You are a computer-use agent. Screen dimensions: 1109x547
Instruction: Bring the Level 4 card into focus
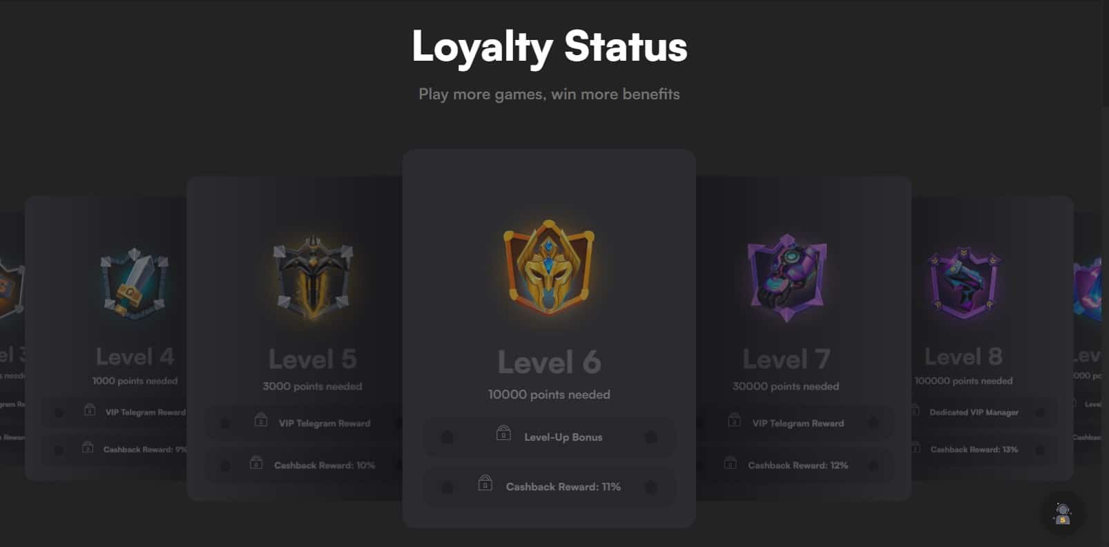(x=106, y=338)
